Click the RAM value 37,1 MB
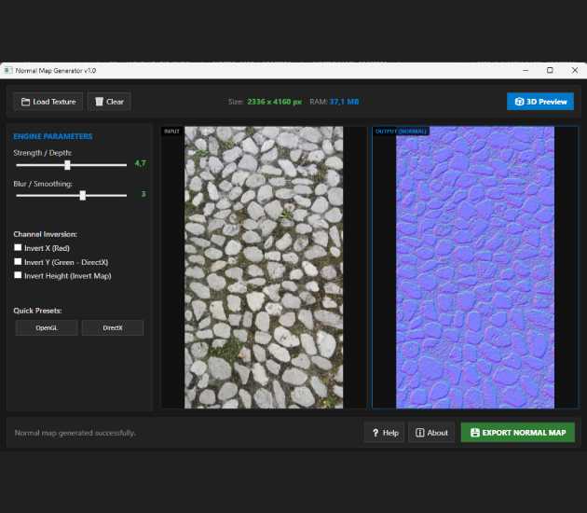This screenshot has height=513, width=587. (x=344, y=102)
